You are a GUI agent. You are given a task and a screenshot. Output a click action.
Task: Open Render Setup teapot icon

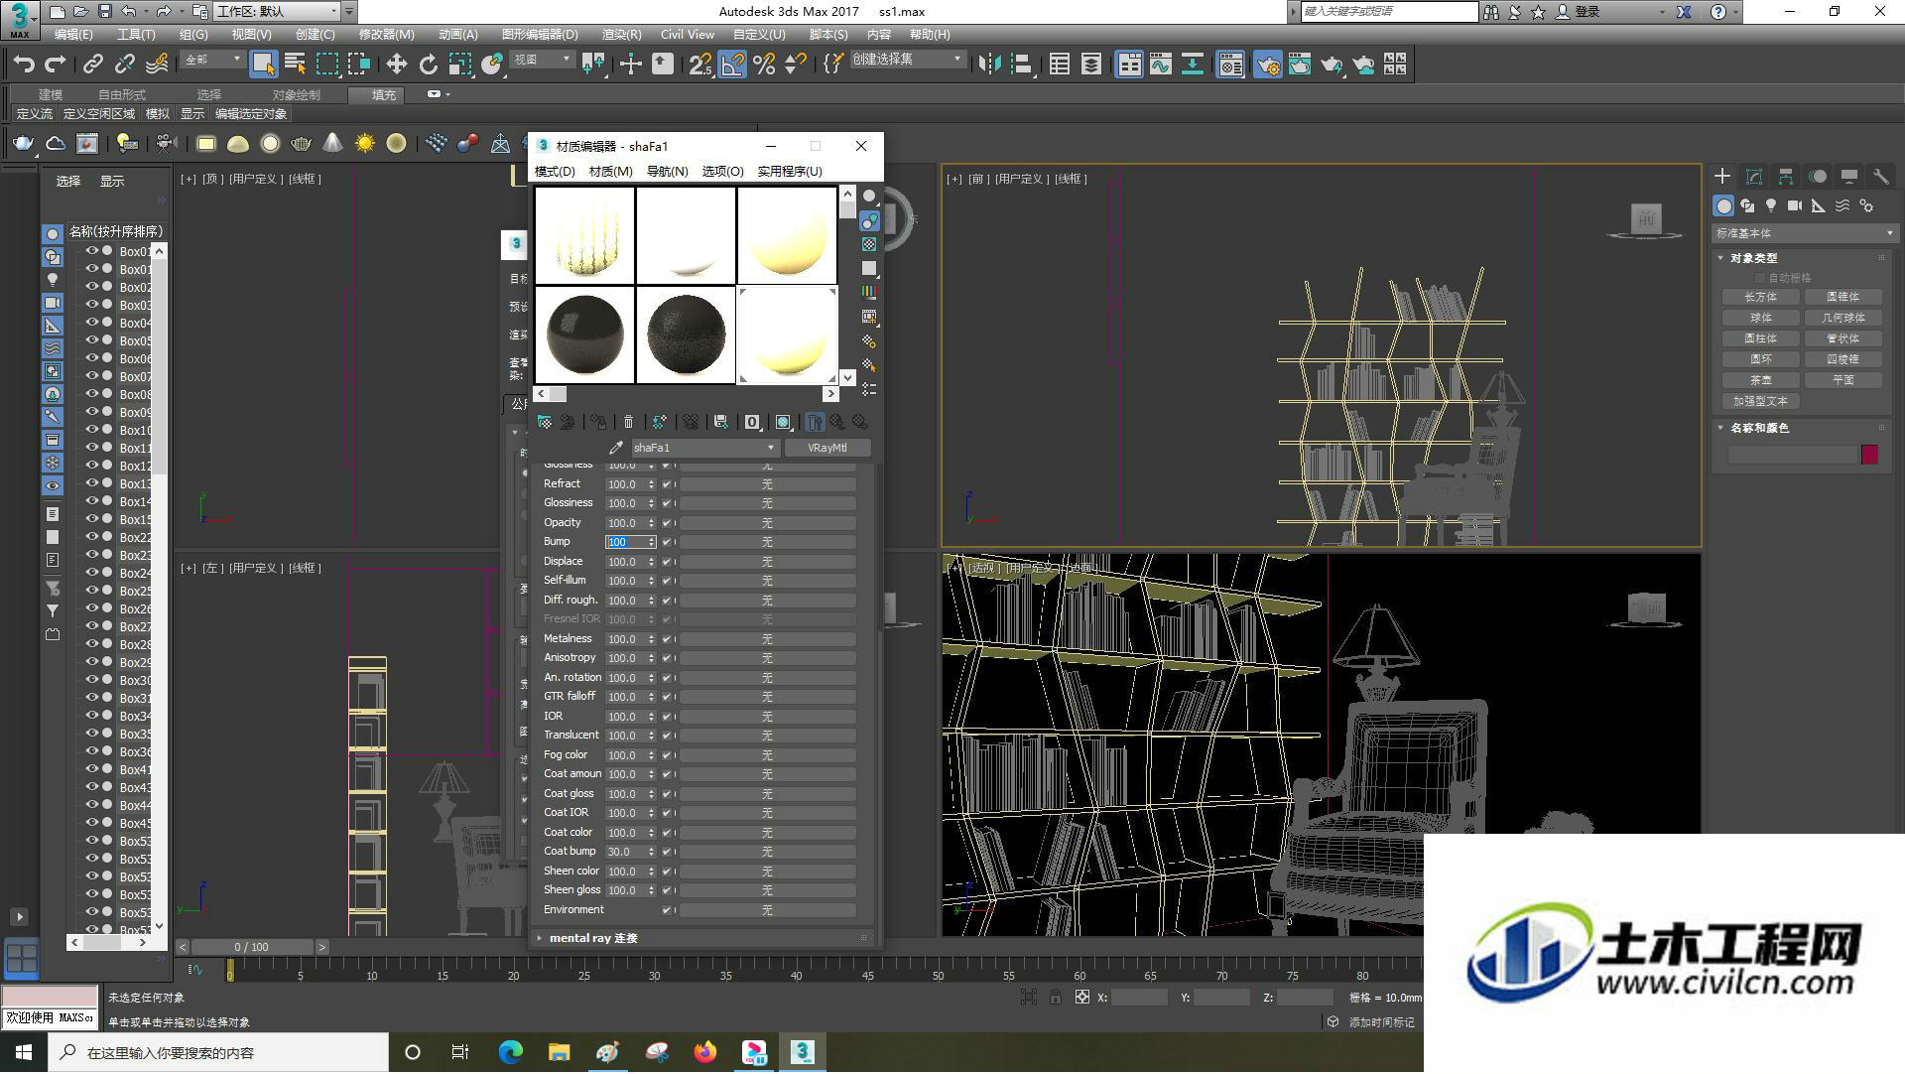1267,65
